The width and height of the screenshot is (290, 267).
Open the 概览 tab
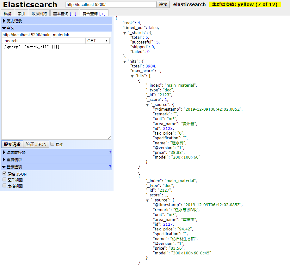[x=8, y=14]
